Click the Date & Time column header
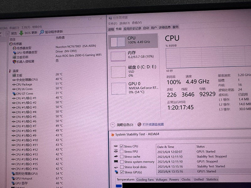Image resolution: width=251 pixels, height=188 pixels. point(166,147)
